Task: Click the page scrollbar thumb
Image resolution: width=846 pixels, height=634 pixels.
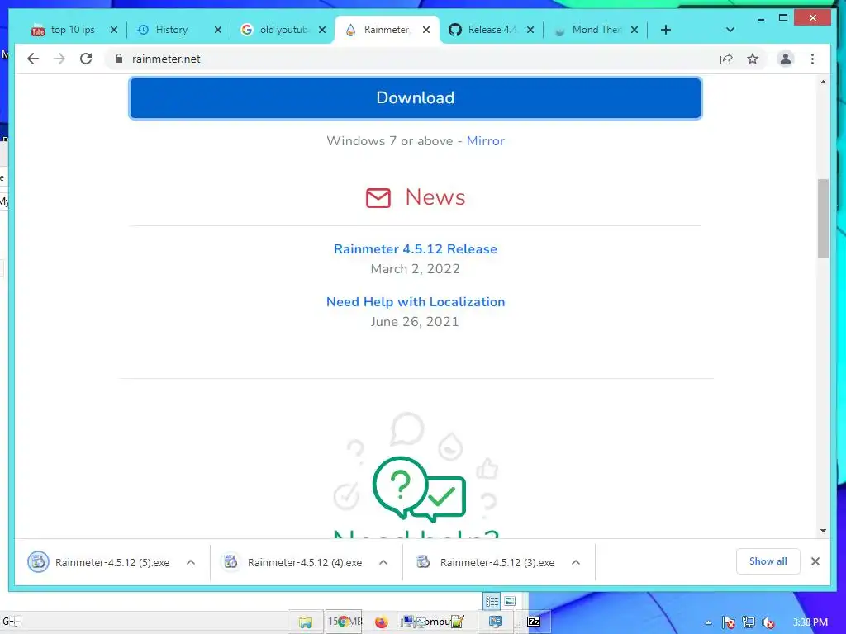Action: pos(823,218)
